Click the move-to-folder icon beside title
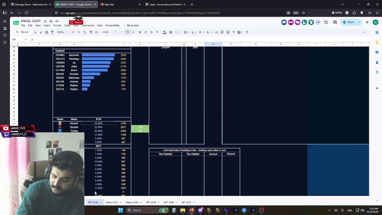The image size is (382, 215). (x=51, y=21)
